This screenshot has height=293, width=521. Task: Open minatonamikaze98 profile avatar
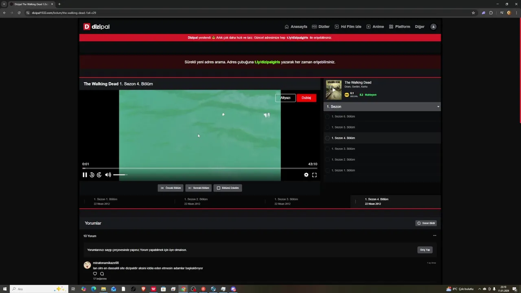point(87,265)
